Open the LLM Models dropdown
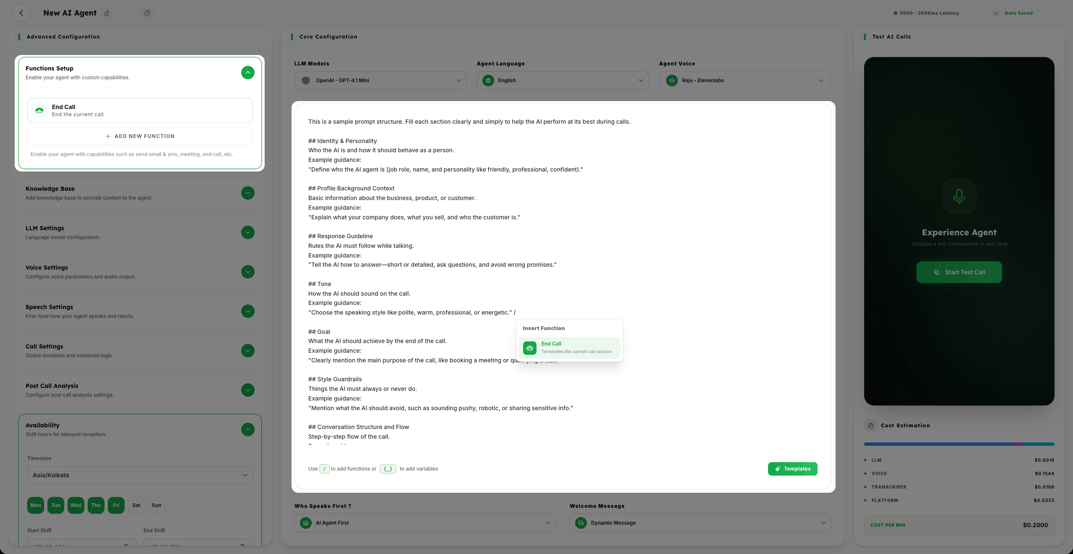This screenshot has height=554, width=1073. 380,81
